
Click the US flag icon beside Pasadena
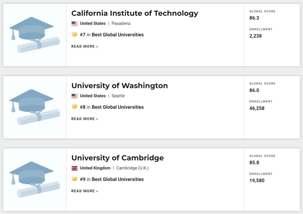click(74, 24)
